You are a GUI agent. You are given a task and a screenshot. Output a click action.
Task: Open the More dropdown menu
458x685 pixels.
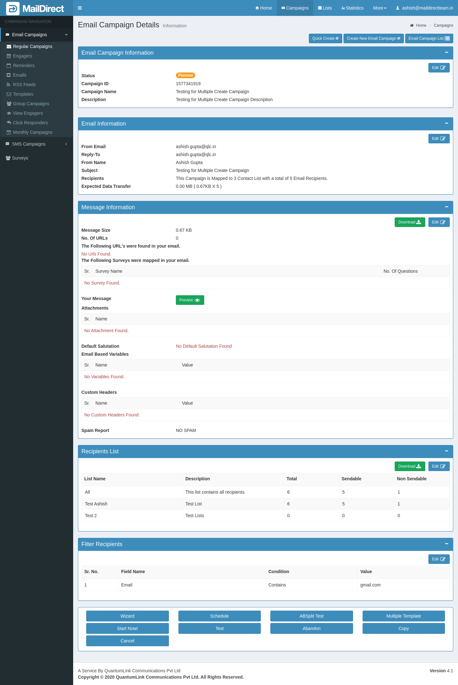coord(379,8)
